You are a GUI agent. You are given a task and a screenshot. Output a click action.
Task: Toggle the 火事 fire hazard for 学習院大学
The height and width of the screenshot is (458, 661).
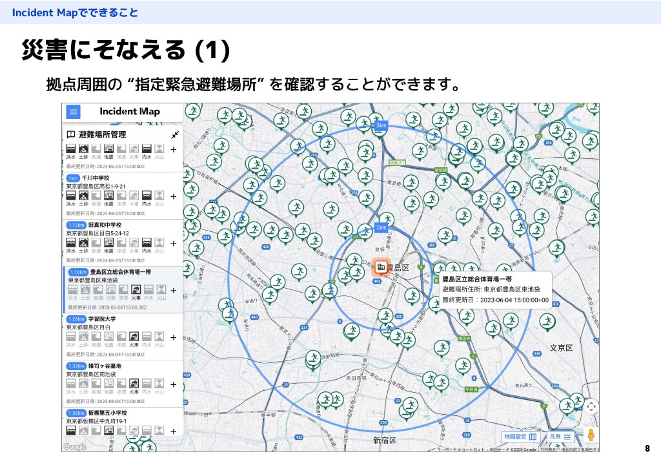(134, 337)
